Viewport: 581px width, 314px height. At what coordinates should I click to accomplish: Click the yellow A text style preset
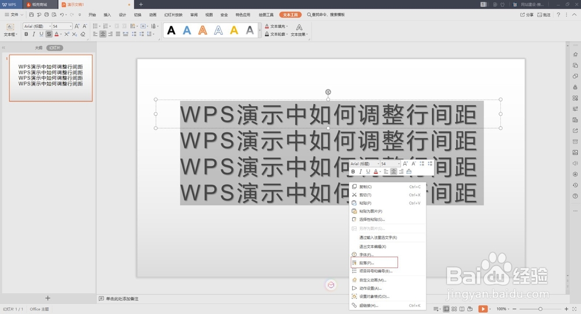tap(234, 30)
